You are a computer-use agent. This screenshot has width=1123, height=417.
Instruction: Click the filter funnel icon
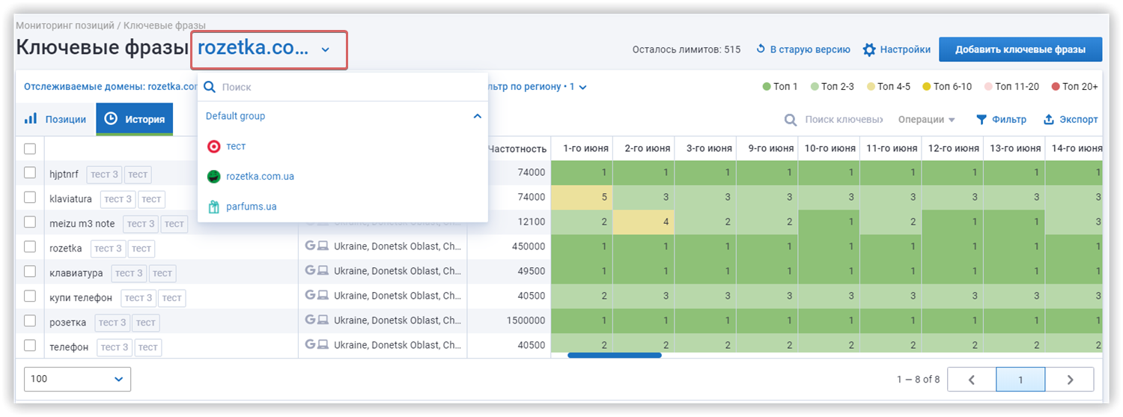(x=982, y=119)
